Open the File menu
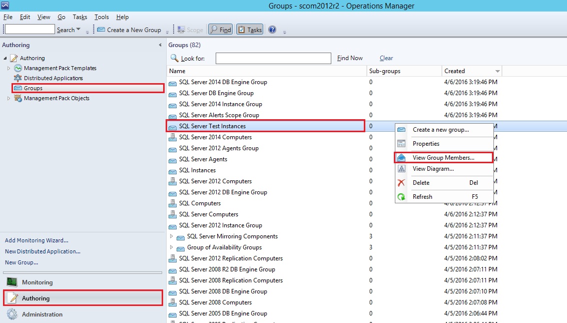This screenshot has height=323, width=567. 8,17
